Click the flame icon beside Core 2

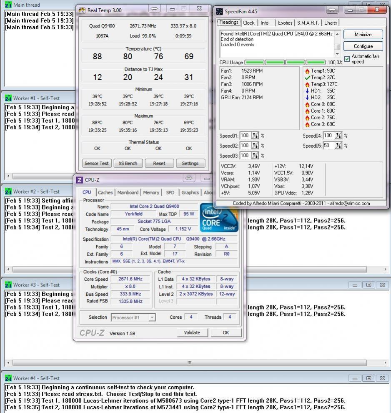(307, 118)
